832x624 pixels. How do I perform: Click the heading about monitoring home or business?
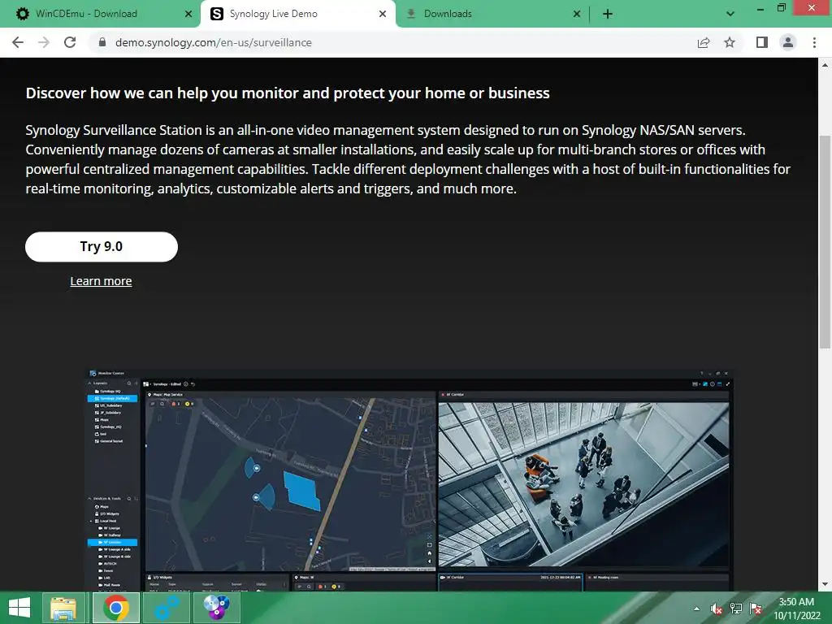(288, 93)
